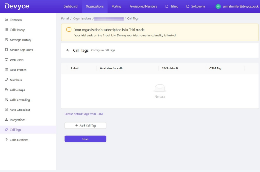Click the Add Call Tag button
Viewport: 260px width, 172px height.
point(85,126)
